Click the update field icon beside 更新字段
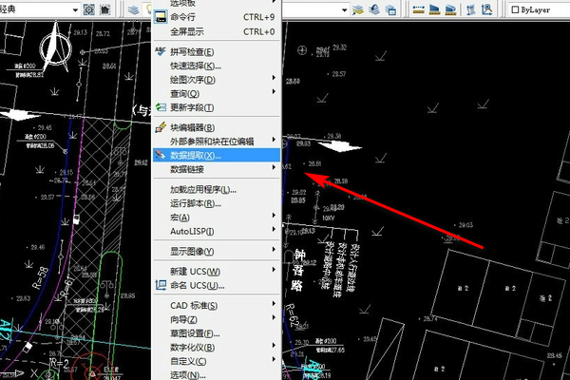 point(161,107)
